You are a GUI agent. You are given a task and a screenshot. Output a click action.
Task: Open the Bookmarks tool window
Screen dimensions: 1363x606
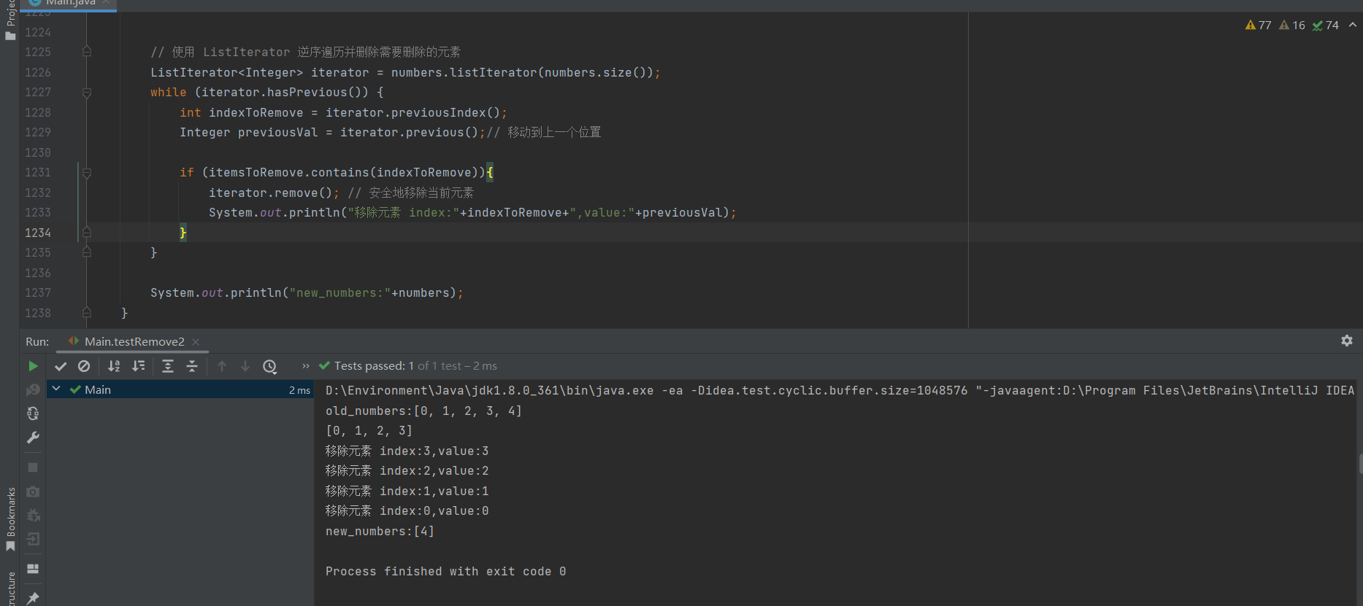point(10,518)
